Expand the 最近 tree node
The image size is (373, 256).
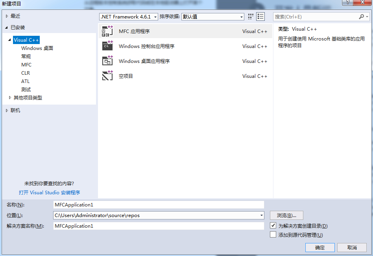coord(7,16)
